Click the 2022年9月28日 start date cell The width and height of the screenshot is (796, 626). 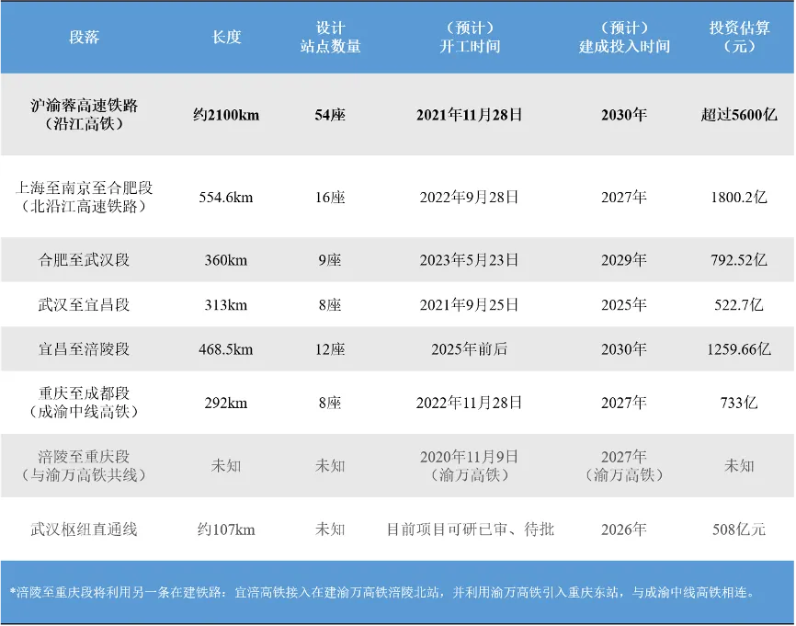[469, 197]
